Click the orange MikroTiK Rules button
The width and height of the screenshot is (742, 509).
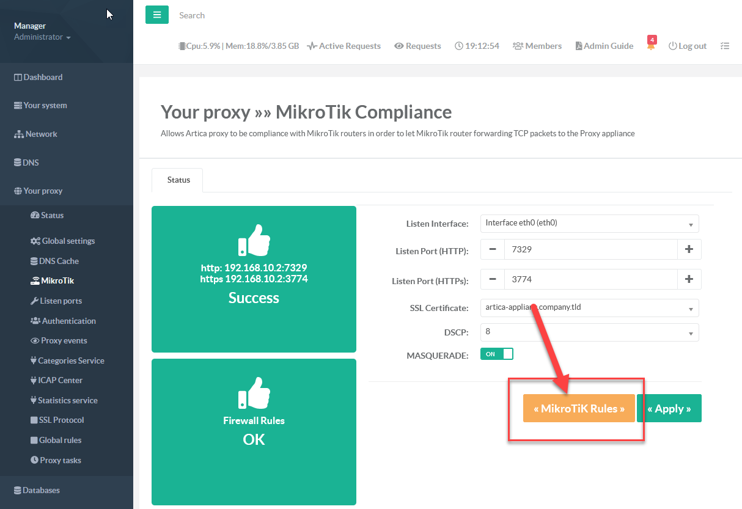[x=579, y=408]
